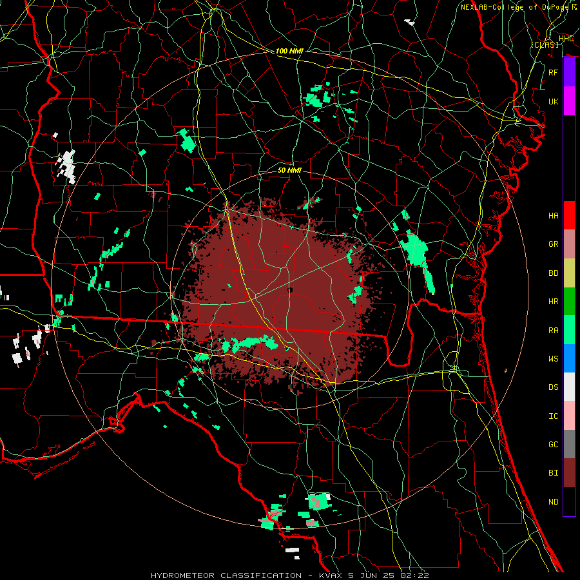
Task: Click the BD legend label
Action: click(x=553, y=273)
